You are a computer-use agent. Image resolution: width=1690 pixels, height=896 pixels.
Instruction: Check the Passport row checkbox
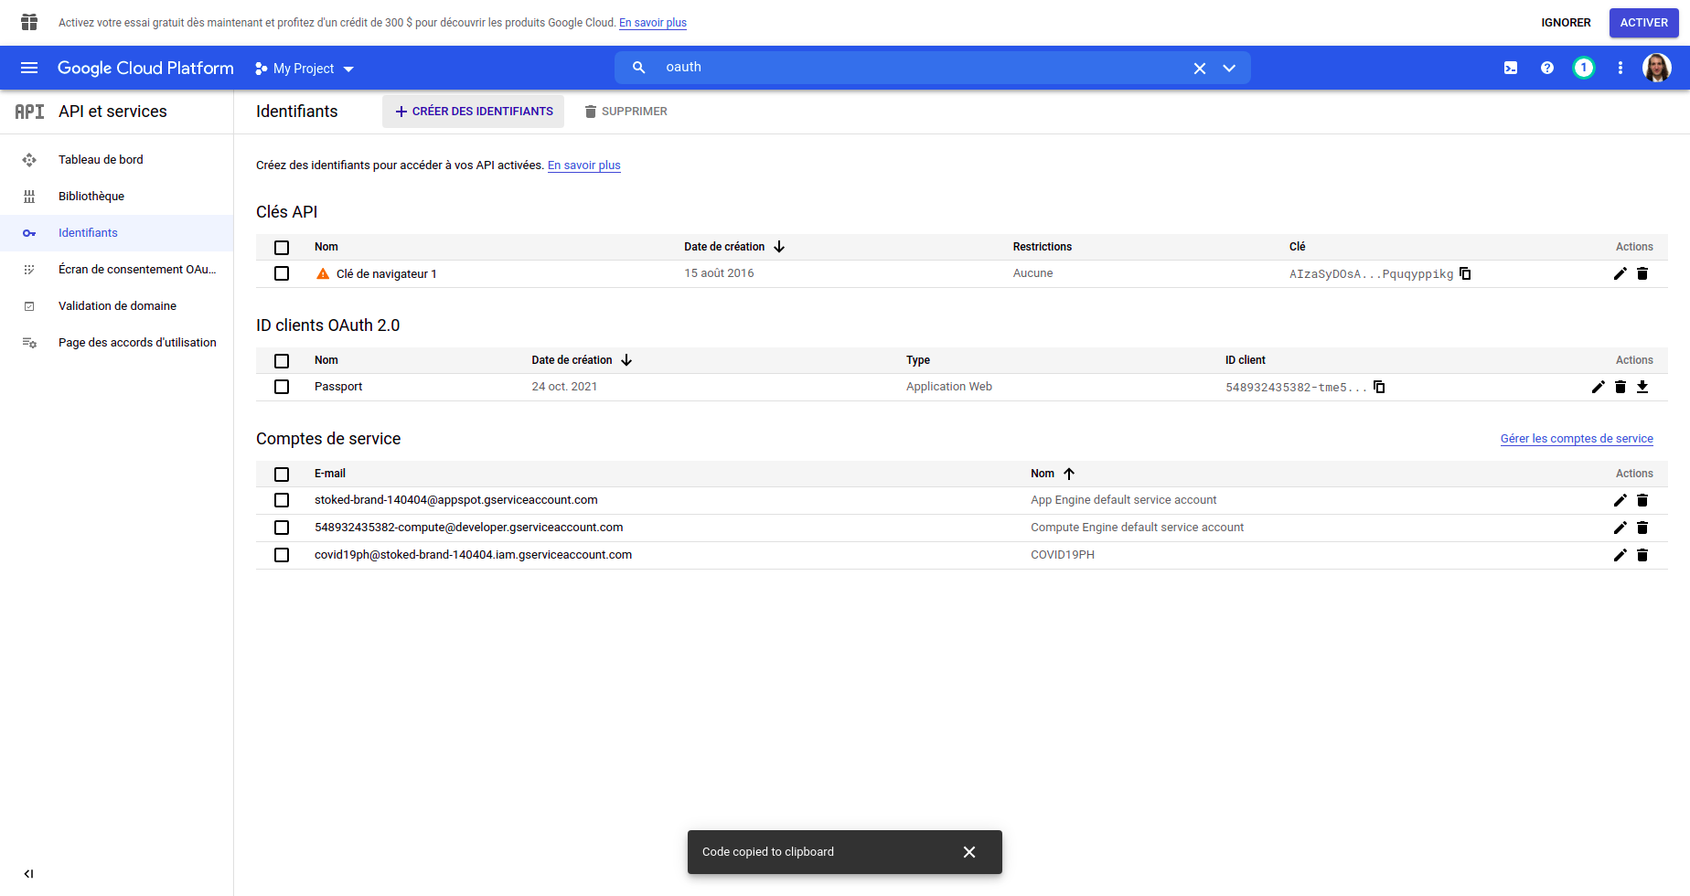point(282,387)
